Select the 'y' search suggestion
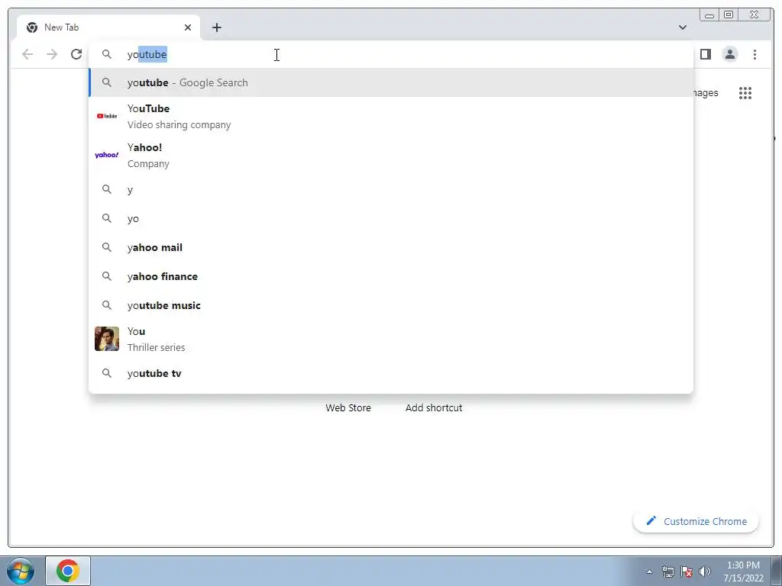782x586 pixels. pos(391,189)
